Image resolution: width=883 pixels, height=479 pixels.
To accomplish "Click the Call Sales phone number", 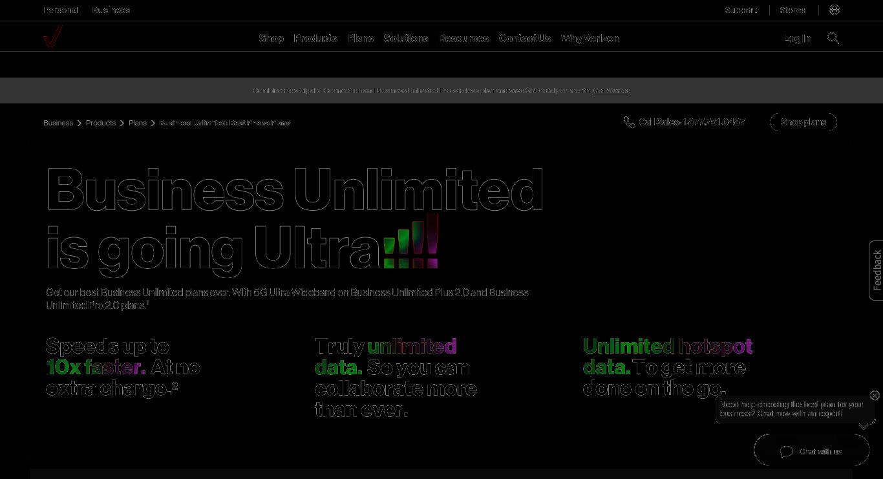I will 692,122.
